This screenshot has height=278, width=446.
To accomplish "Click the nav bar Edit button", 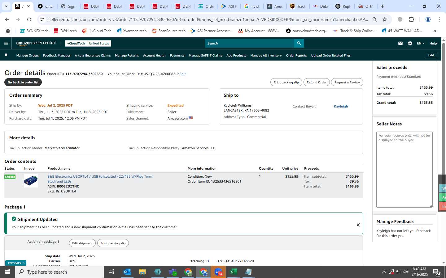I will [x=431, y=55].
